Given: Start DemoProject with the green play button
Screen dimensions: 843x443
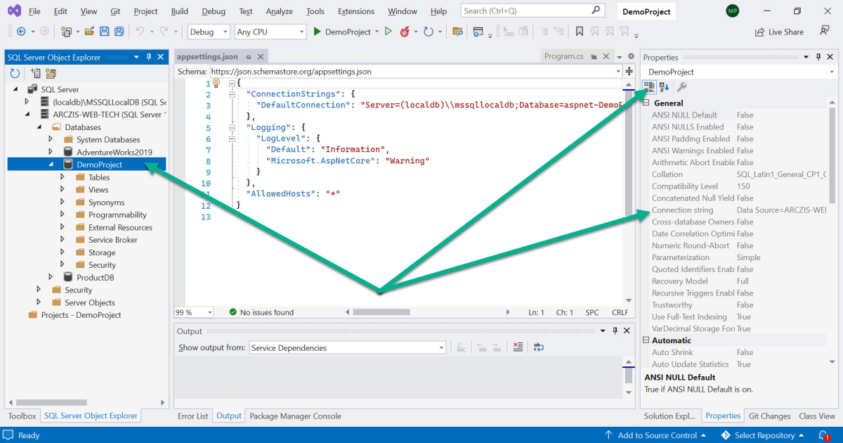Looking at the screenshot, I should pyautogui.click(x=318, y=32).
